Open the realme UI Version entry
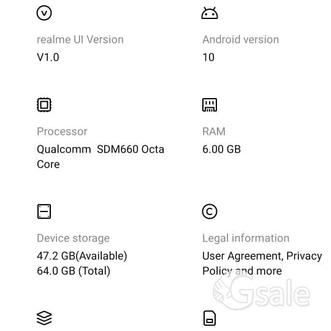 [x=80, y=34]
